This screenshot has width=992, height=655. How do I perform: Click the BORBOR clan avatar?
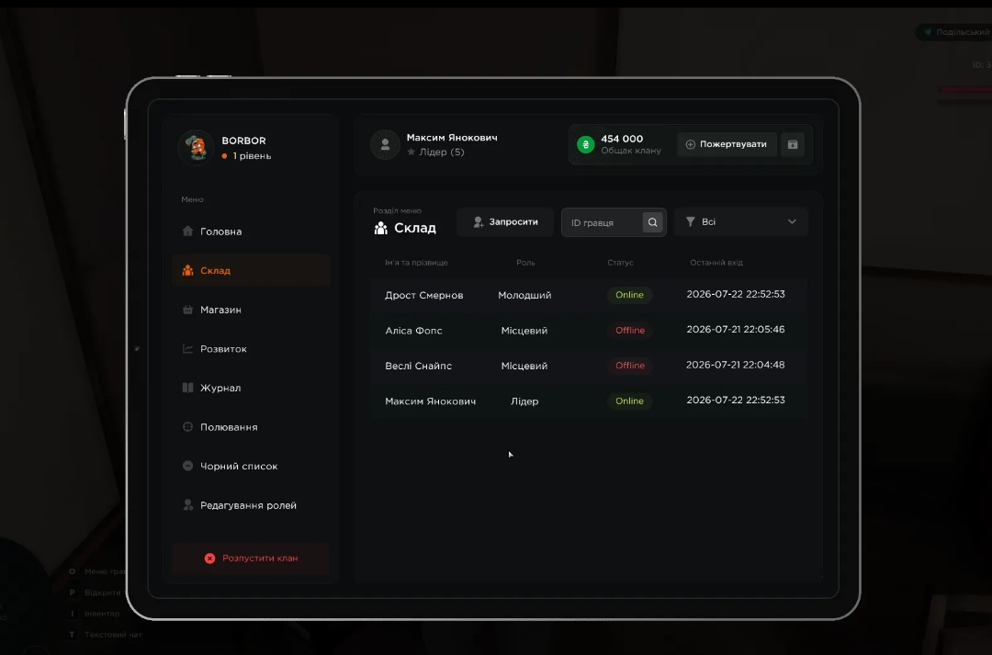coord(197,148)
